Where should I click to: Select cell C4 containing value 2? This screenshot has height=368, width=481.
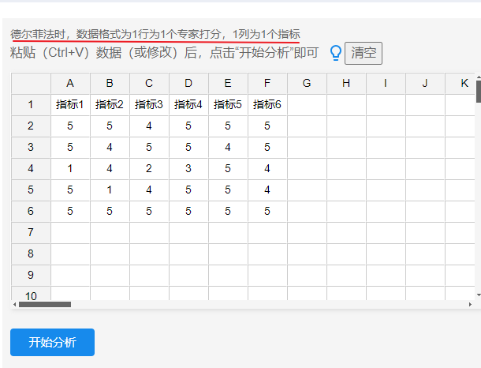point(149,169)
